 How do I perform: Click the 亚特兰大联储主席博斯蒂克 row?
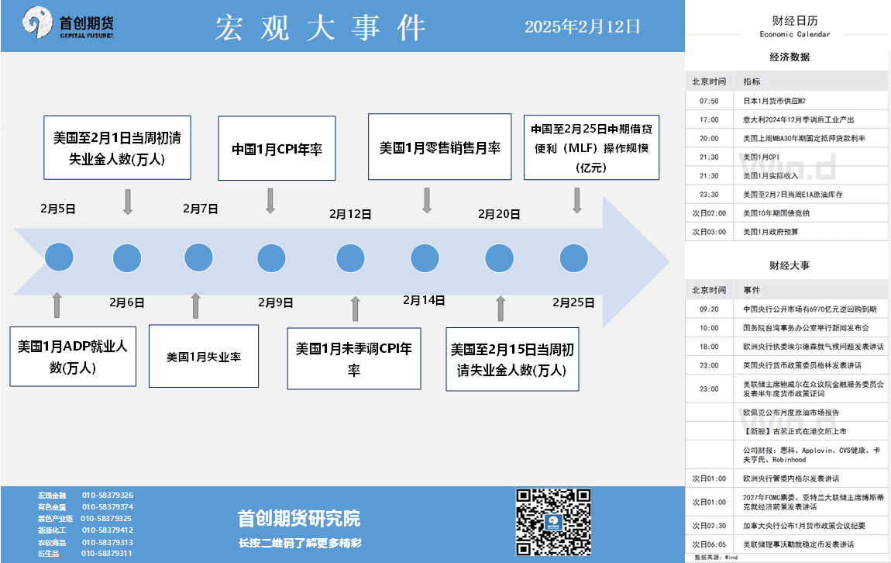pos(786,503)
